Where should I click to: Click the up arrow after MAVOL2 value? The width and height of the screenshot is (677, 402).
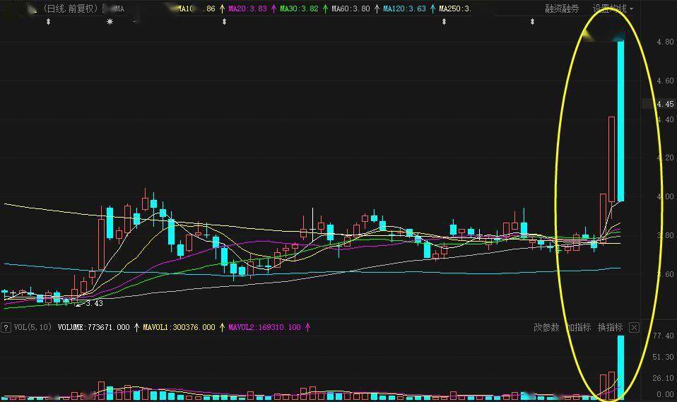[x=307, y=327]
